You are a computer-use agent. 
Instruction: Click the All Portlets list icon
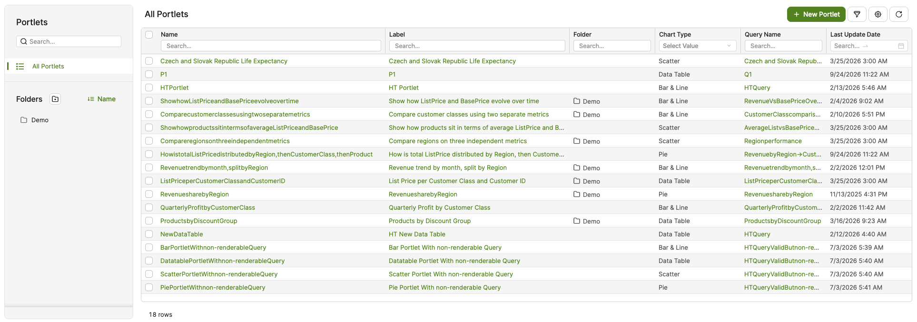point(20,67)
